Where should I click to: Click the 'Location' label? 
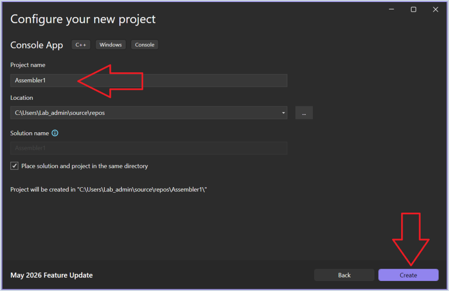(x=22, y=98)
